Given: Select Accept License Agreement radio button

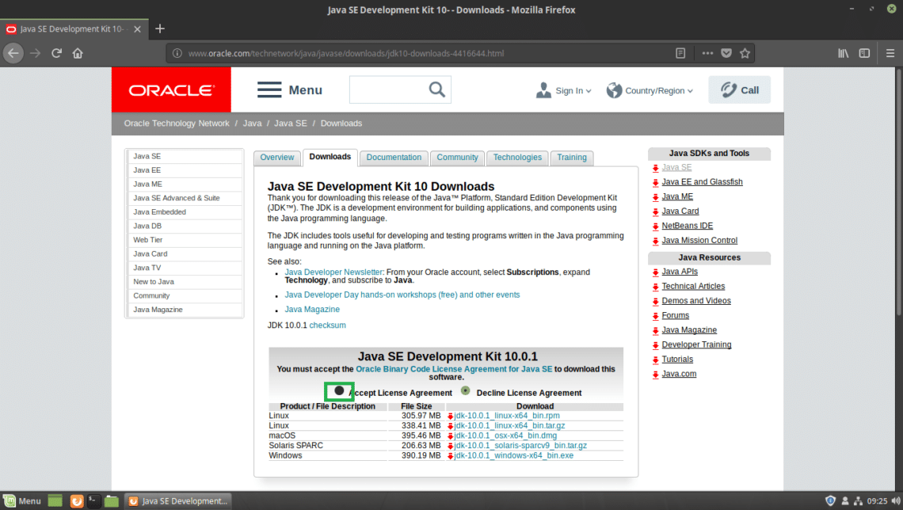Looking at the screenshot, I should click(339, 391).
